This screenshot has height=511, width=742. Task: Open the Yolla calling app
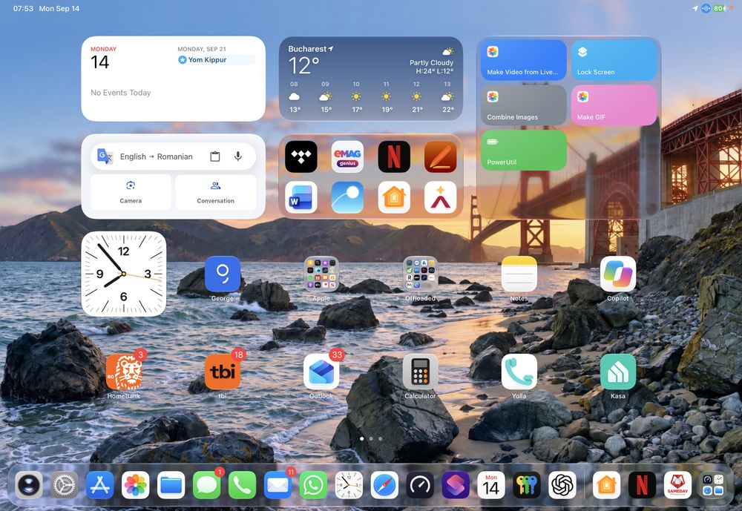coord(519,372)
